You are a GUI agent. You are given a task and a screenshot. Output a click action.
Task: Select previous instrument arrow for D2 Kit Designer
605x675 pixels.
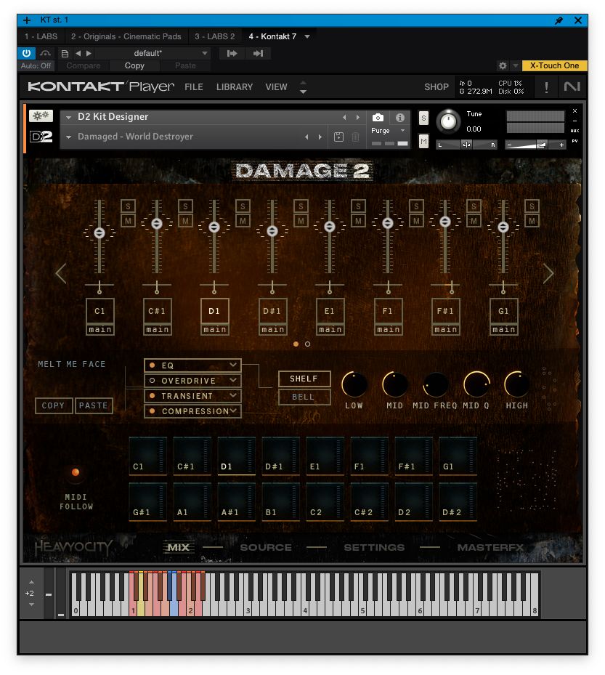344,117
